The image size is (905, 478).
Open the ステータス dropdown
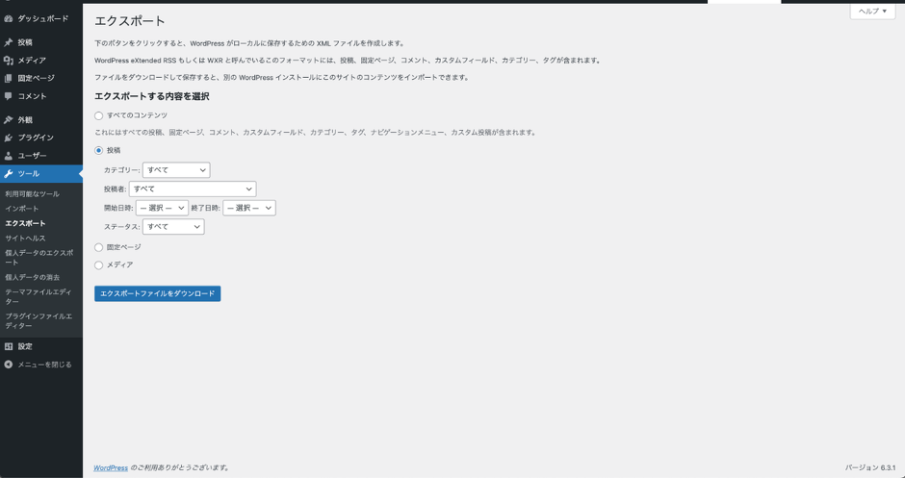coord(173,227)
